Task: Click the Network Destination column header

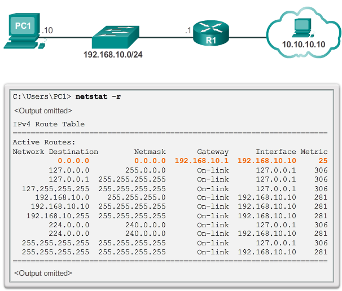Action: (55, 152)
